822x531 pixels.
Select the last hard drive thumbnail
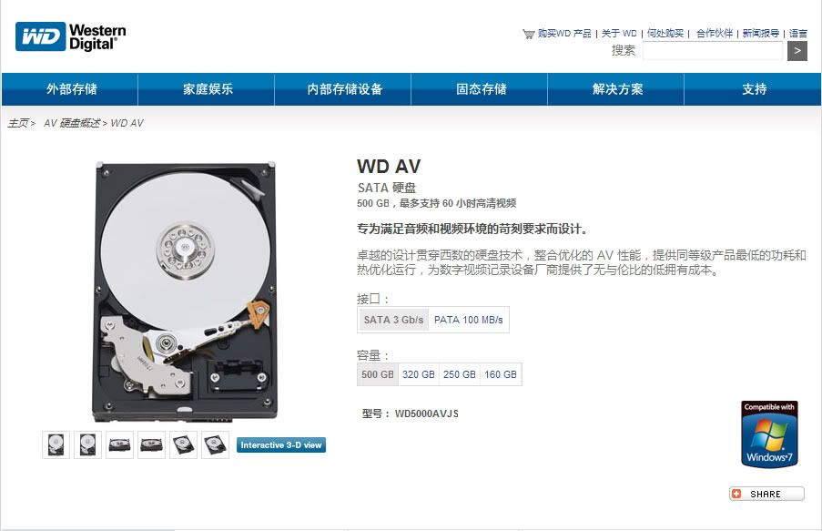[x=216, y=445]
